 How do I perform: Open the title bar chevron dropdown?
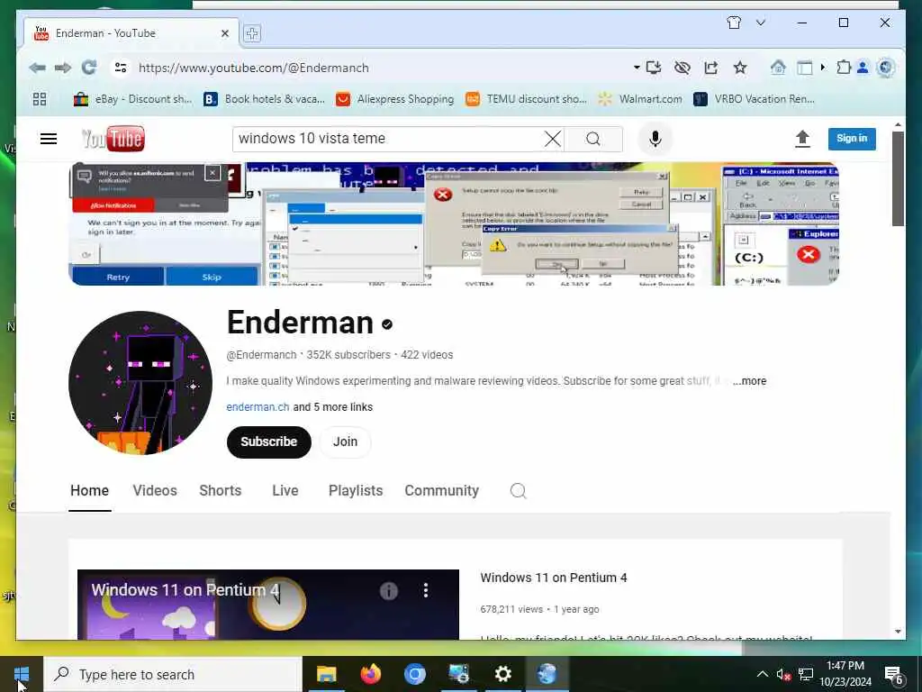pyautogui.click(x=760, y=23)
